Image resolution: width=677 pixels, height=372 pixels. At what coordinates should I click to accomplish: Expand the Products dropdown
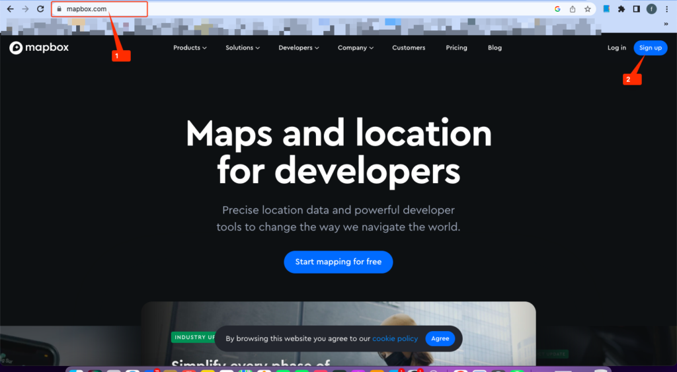(190, 48)
